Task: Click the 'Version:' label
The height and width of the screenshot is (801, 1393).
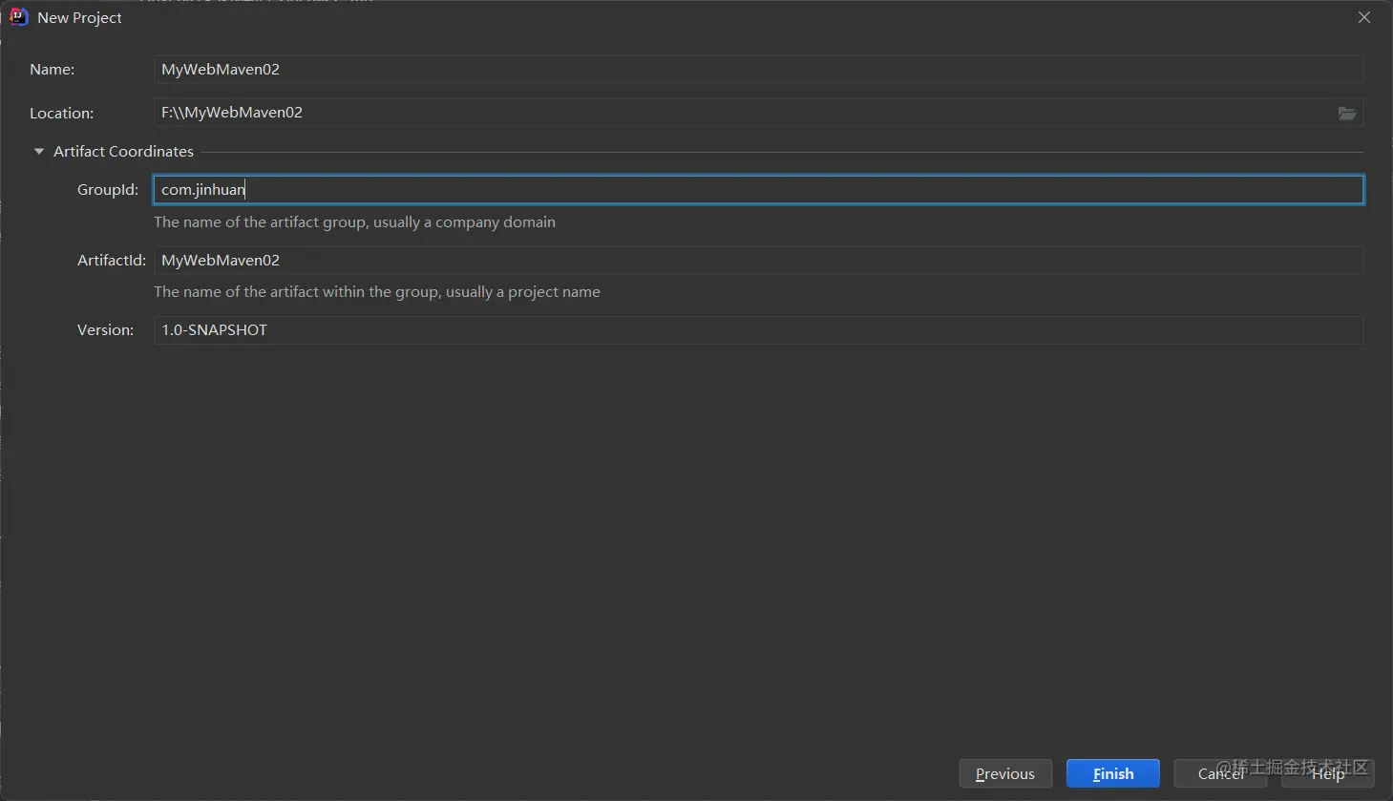Action: [105, 330]
